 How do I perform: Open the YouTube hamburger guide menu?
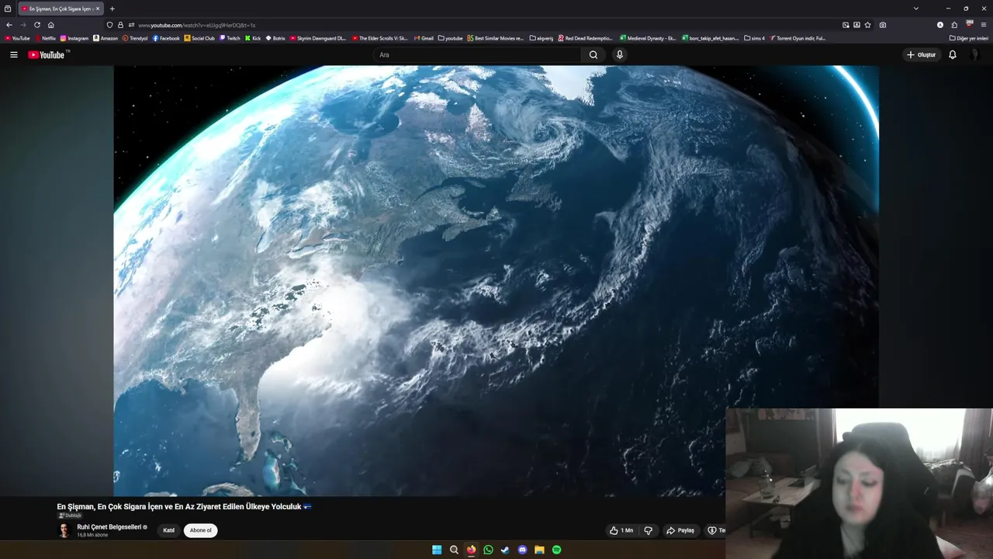[13, 55]
